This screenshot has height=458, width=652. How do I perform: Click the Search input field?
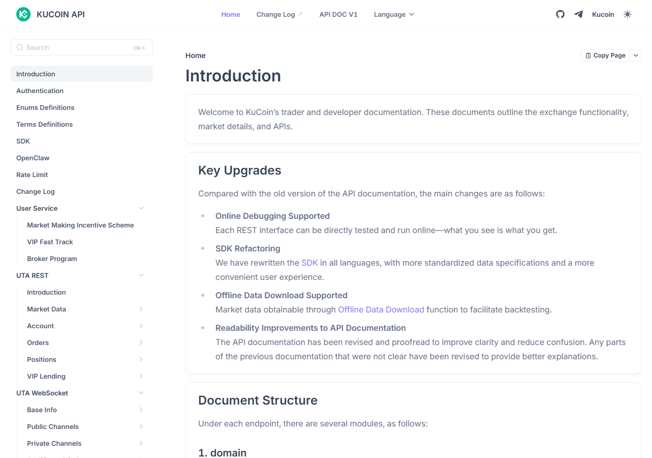click(x=81, y=47)
